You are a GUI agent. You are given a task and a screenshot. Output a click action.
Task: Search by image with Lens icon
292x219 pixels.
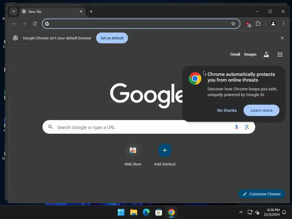(247, 127)
